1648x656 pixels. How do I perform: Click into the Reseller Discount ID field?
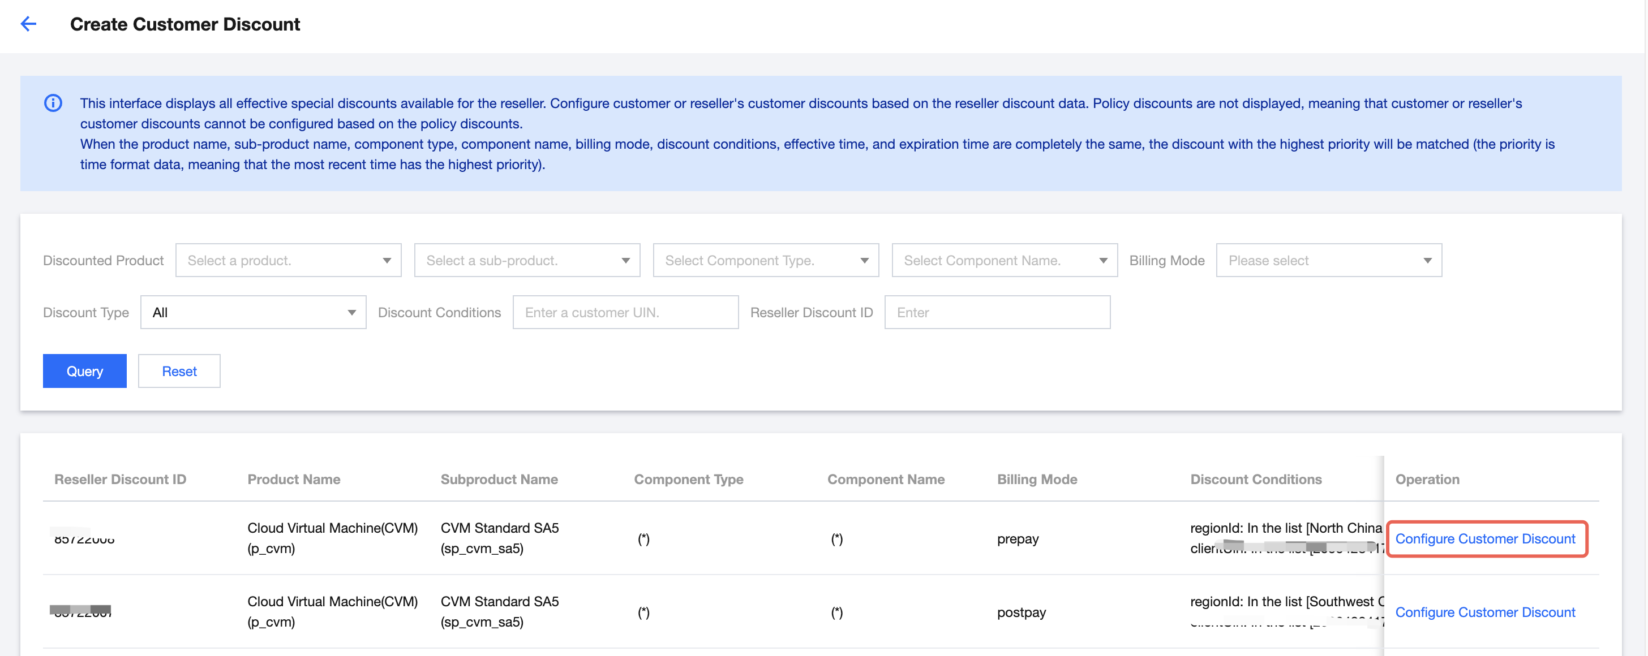click(x=997, y=313)
